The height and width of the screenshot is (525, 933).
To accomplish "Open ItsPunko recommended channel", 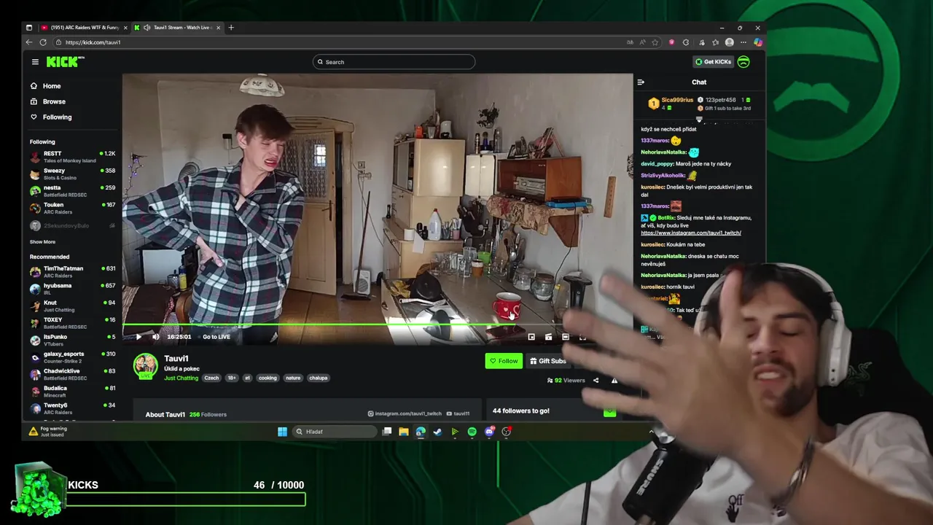I will (x=73, y=340).
